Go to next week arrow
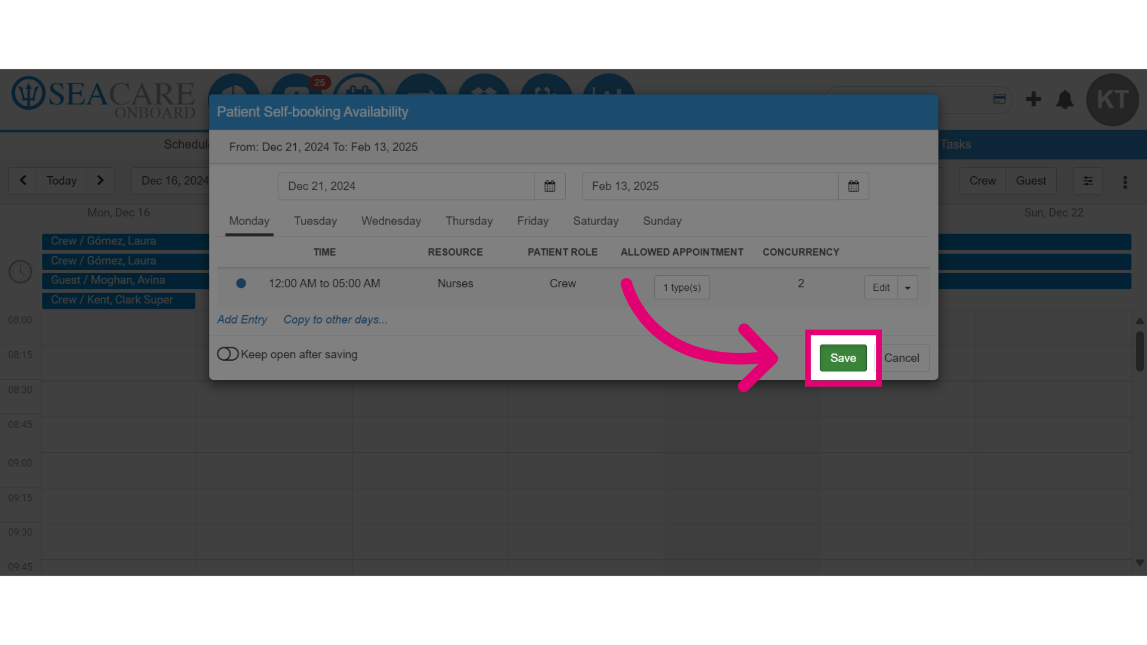Image resolution: width=1147 pixels, height=645 pixels. [x=100, y=180]
